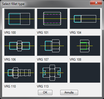104x99 pixels.
Task: Select the VRG 113 union fitting preview
Action: 52,73
